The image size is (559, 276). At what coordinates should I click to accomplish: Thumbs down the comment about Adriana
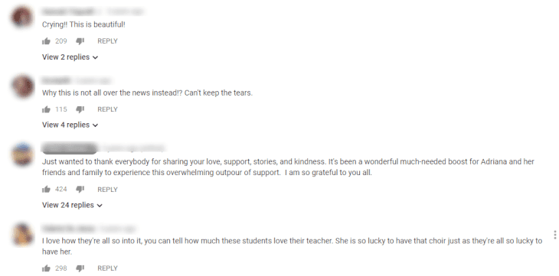(x=80, y=190)
